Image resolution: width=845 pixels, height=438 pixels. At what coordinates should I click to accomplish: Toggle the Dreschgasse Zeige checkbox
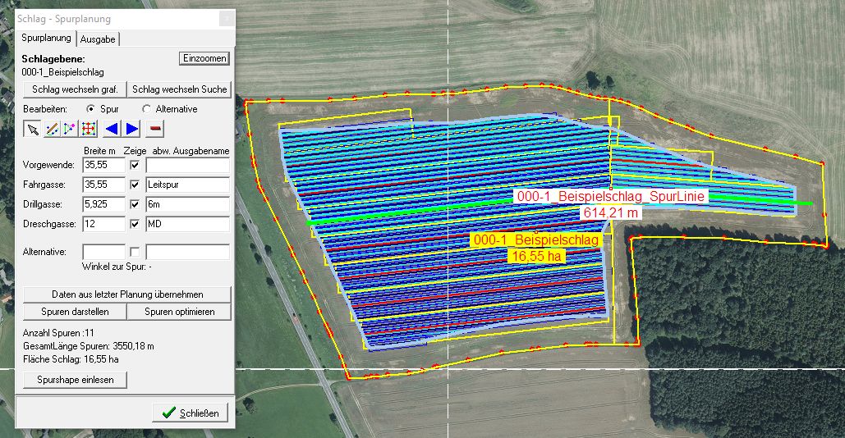[x=135, y=224]
